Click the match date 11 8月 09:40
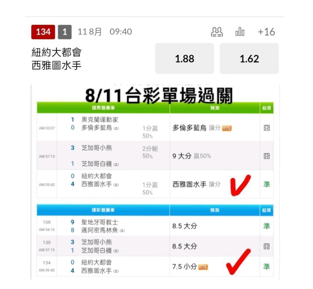The height and width of the screenshot is (289, 313). [105, 32]
